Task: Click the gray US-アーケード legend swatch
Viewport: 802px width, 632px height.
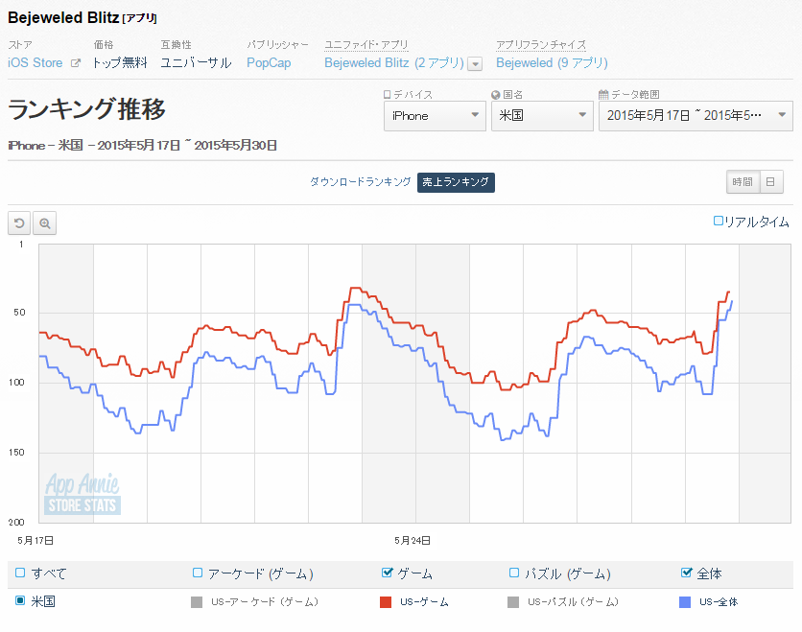Action: tap(197, 602)
